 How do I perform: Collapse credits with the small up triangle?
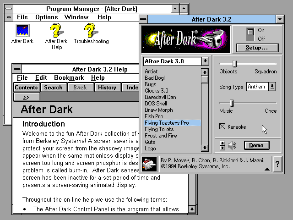click(x=267, y=169)
